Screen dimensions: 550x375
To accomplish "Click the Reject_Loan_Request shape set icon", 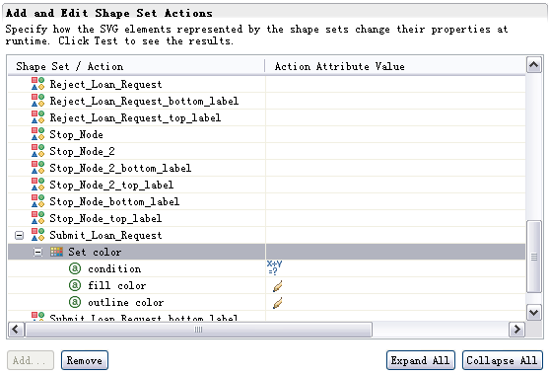I will click(x=37, y=84).
